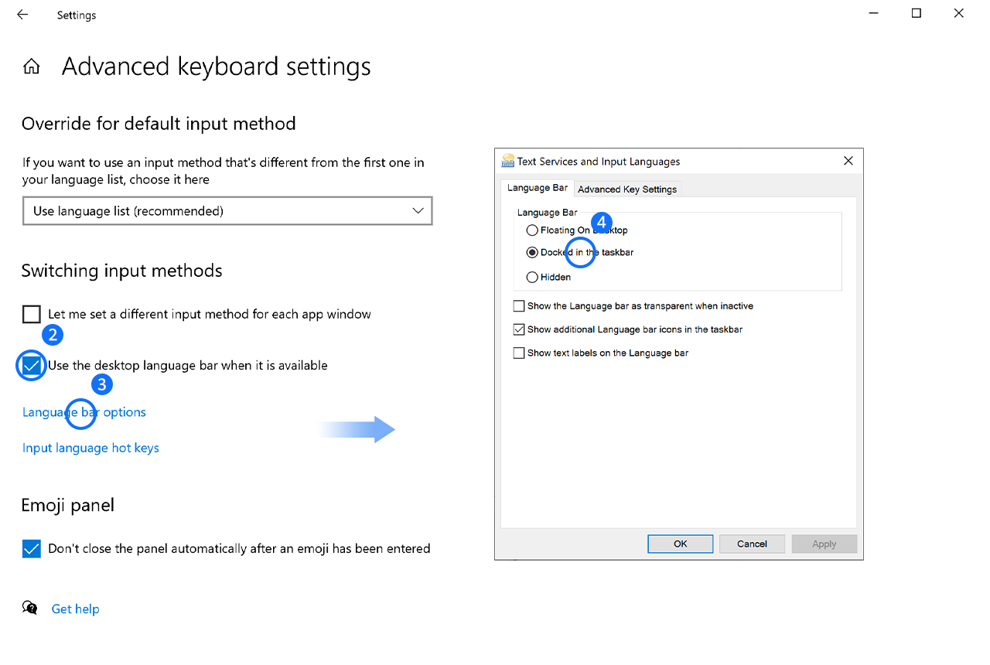Enable different input method per app window
Screen dimensions: 990x665
click(x=32, y=314)
